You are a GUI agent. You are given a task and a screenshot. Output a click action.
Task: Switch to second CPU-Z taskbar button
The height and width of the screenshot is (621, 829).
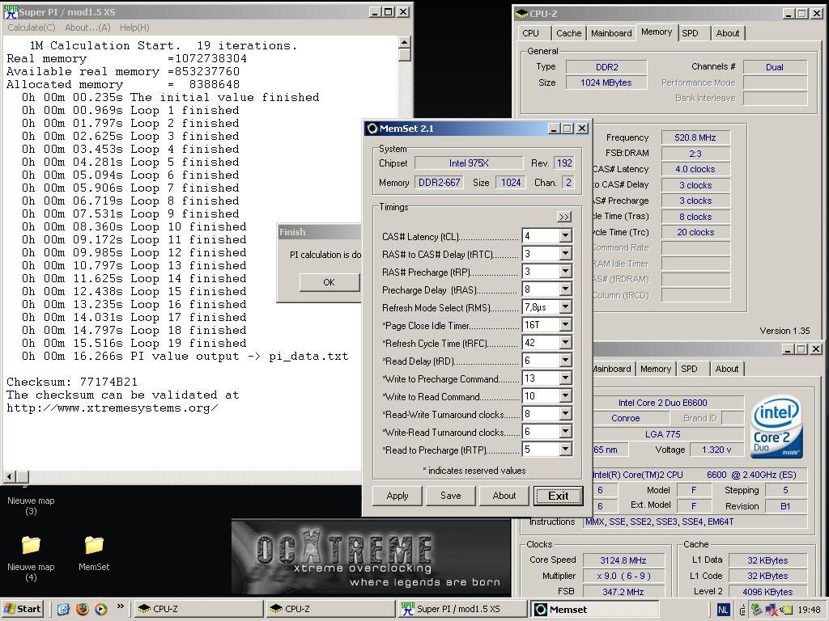pos(330,609)
